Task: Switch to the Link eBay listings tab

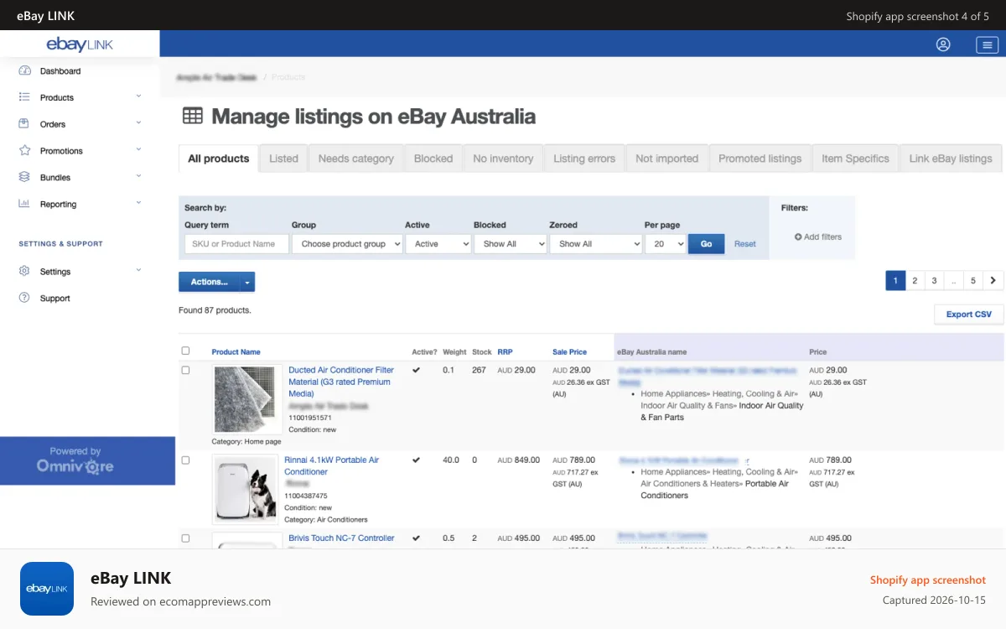Action: [951, 159]
